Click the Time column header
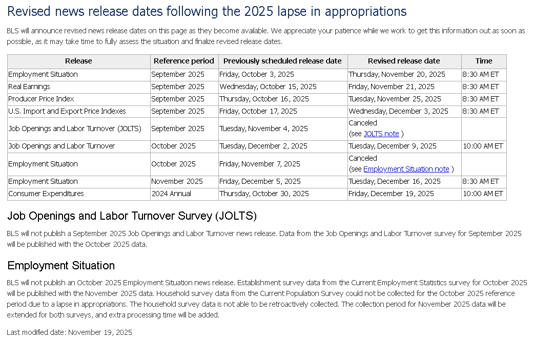The height and width of the screenshot is (340, 534). click(x=483, y=61)
